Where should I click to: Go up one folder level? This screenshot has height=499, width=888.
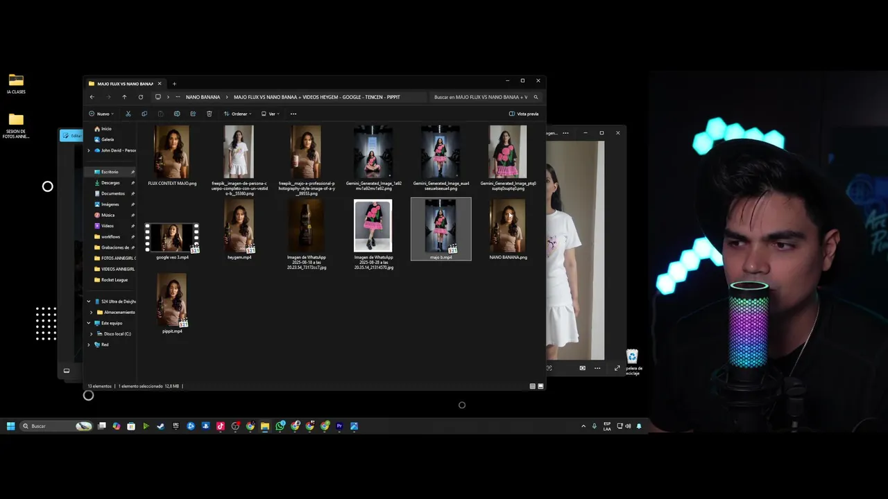point(124,97)
